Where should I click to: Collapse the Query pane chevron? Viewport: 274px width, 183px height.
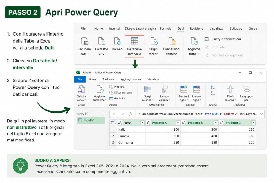point(104,113)
